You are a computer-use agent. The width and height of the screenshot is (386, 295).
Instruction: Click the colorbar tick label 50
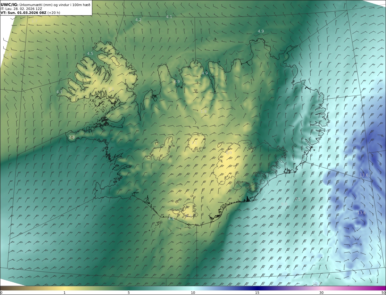383,293
